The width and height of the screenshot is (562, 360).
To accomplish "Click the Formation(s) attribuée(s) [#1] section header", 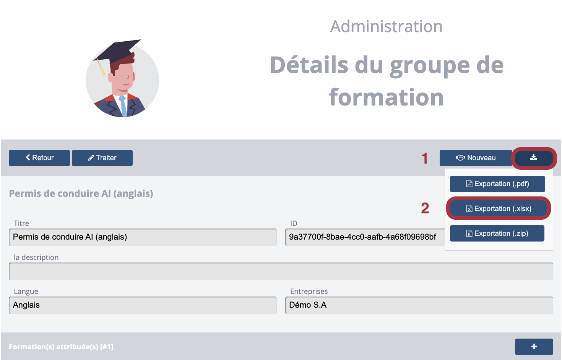I will 61,347.
